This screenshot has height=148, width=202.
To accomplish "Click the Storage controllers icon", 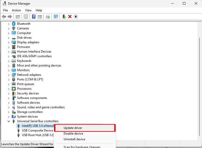I will tap(14, 112).
